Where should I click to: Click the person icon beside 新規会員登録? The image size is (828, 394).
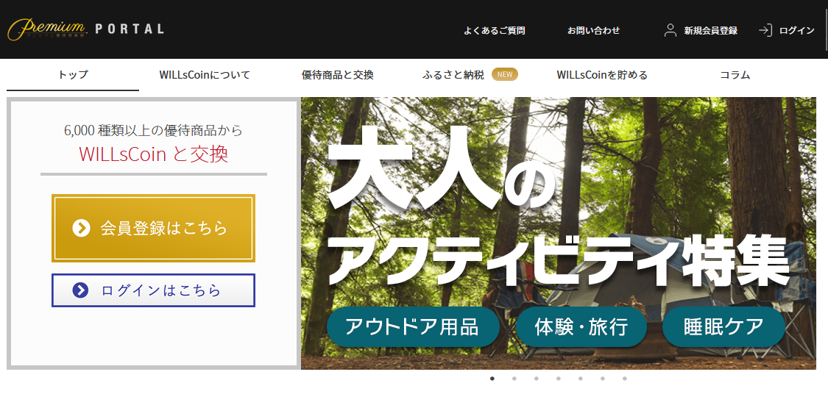[670, 30]
